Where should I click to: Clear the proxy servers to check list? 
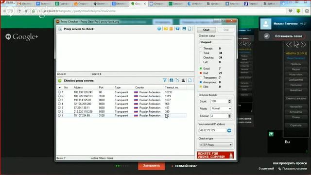point(190,29)
